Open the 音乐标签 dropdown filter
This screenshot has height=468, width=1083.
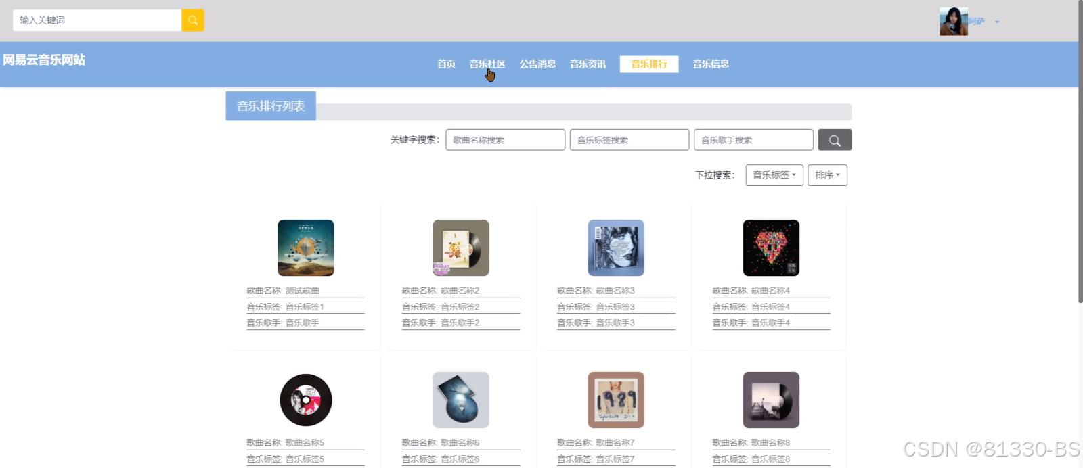pyautogui.click(x=774, y=175)
